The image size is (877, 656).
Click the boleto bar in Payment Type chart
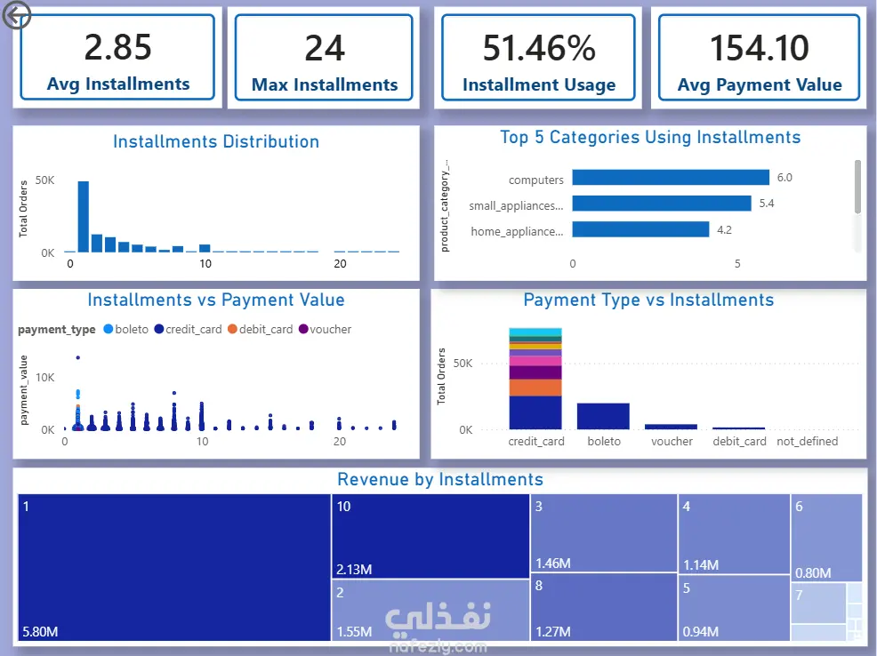click(603, 416)
